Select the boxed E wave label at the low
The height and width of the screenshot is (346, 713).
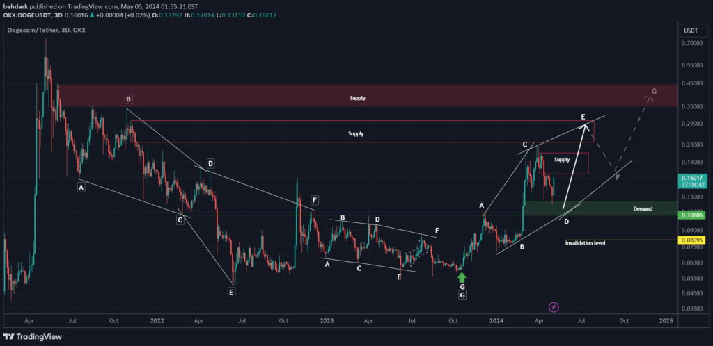coord(231,292)
